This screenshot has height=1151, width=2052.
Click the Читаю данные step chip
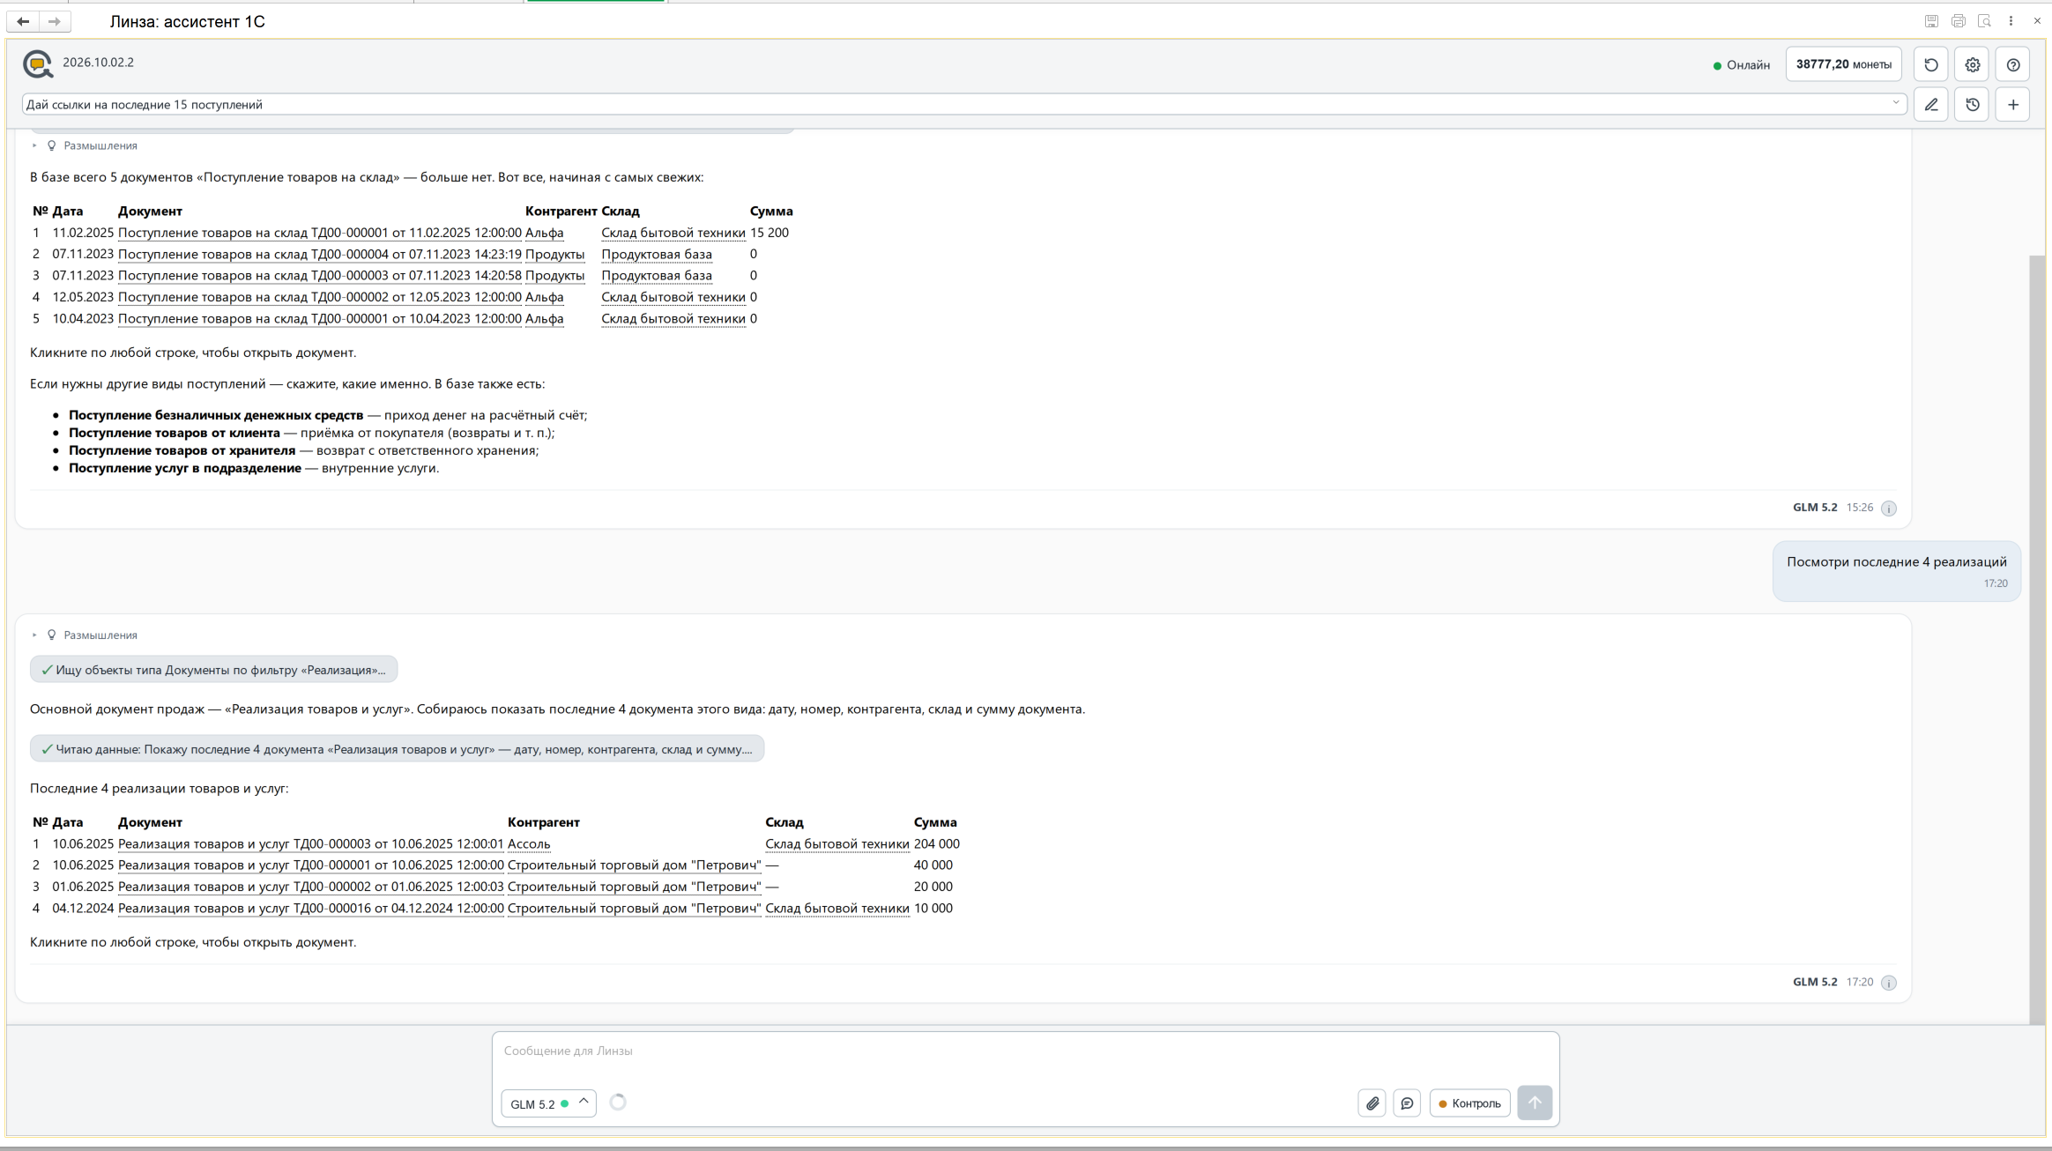[397, 749]
